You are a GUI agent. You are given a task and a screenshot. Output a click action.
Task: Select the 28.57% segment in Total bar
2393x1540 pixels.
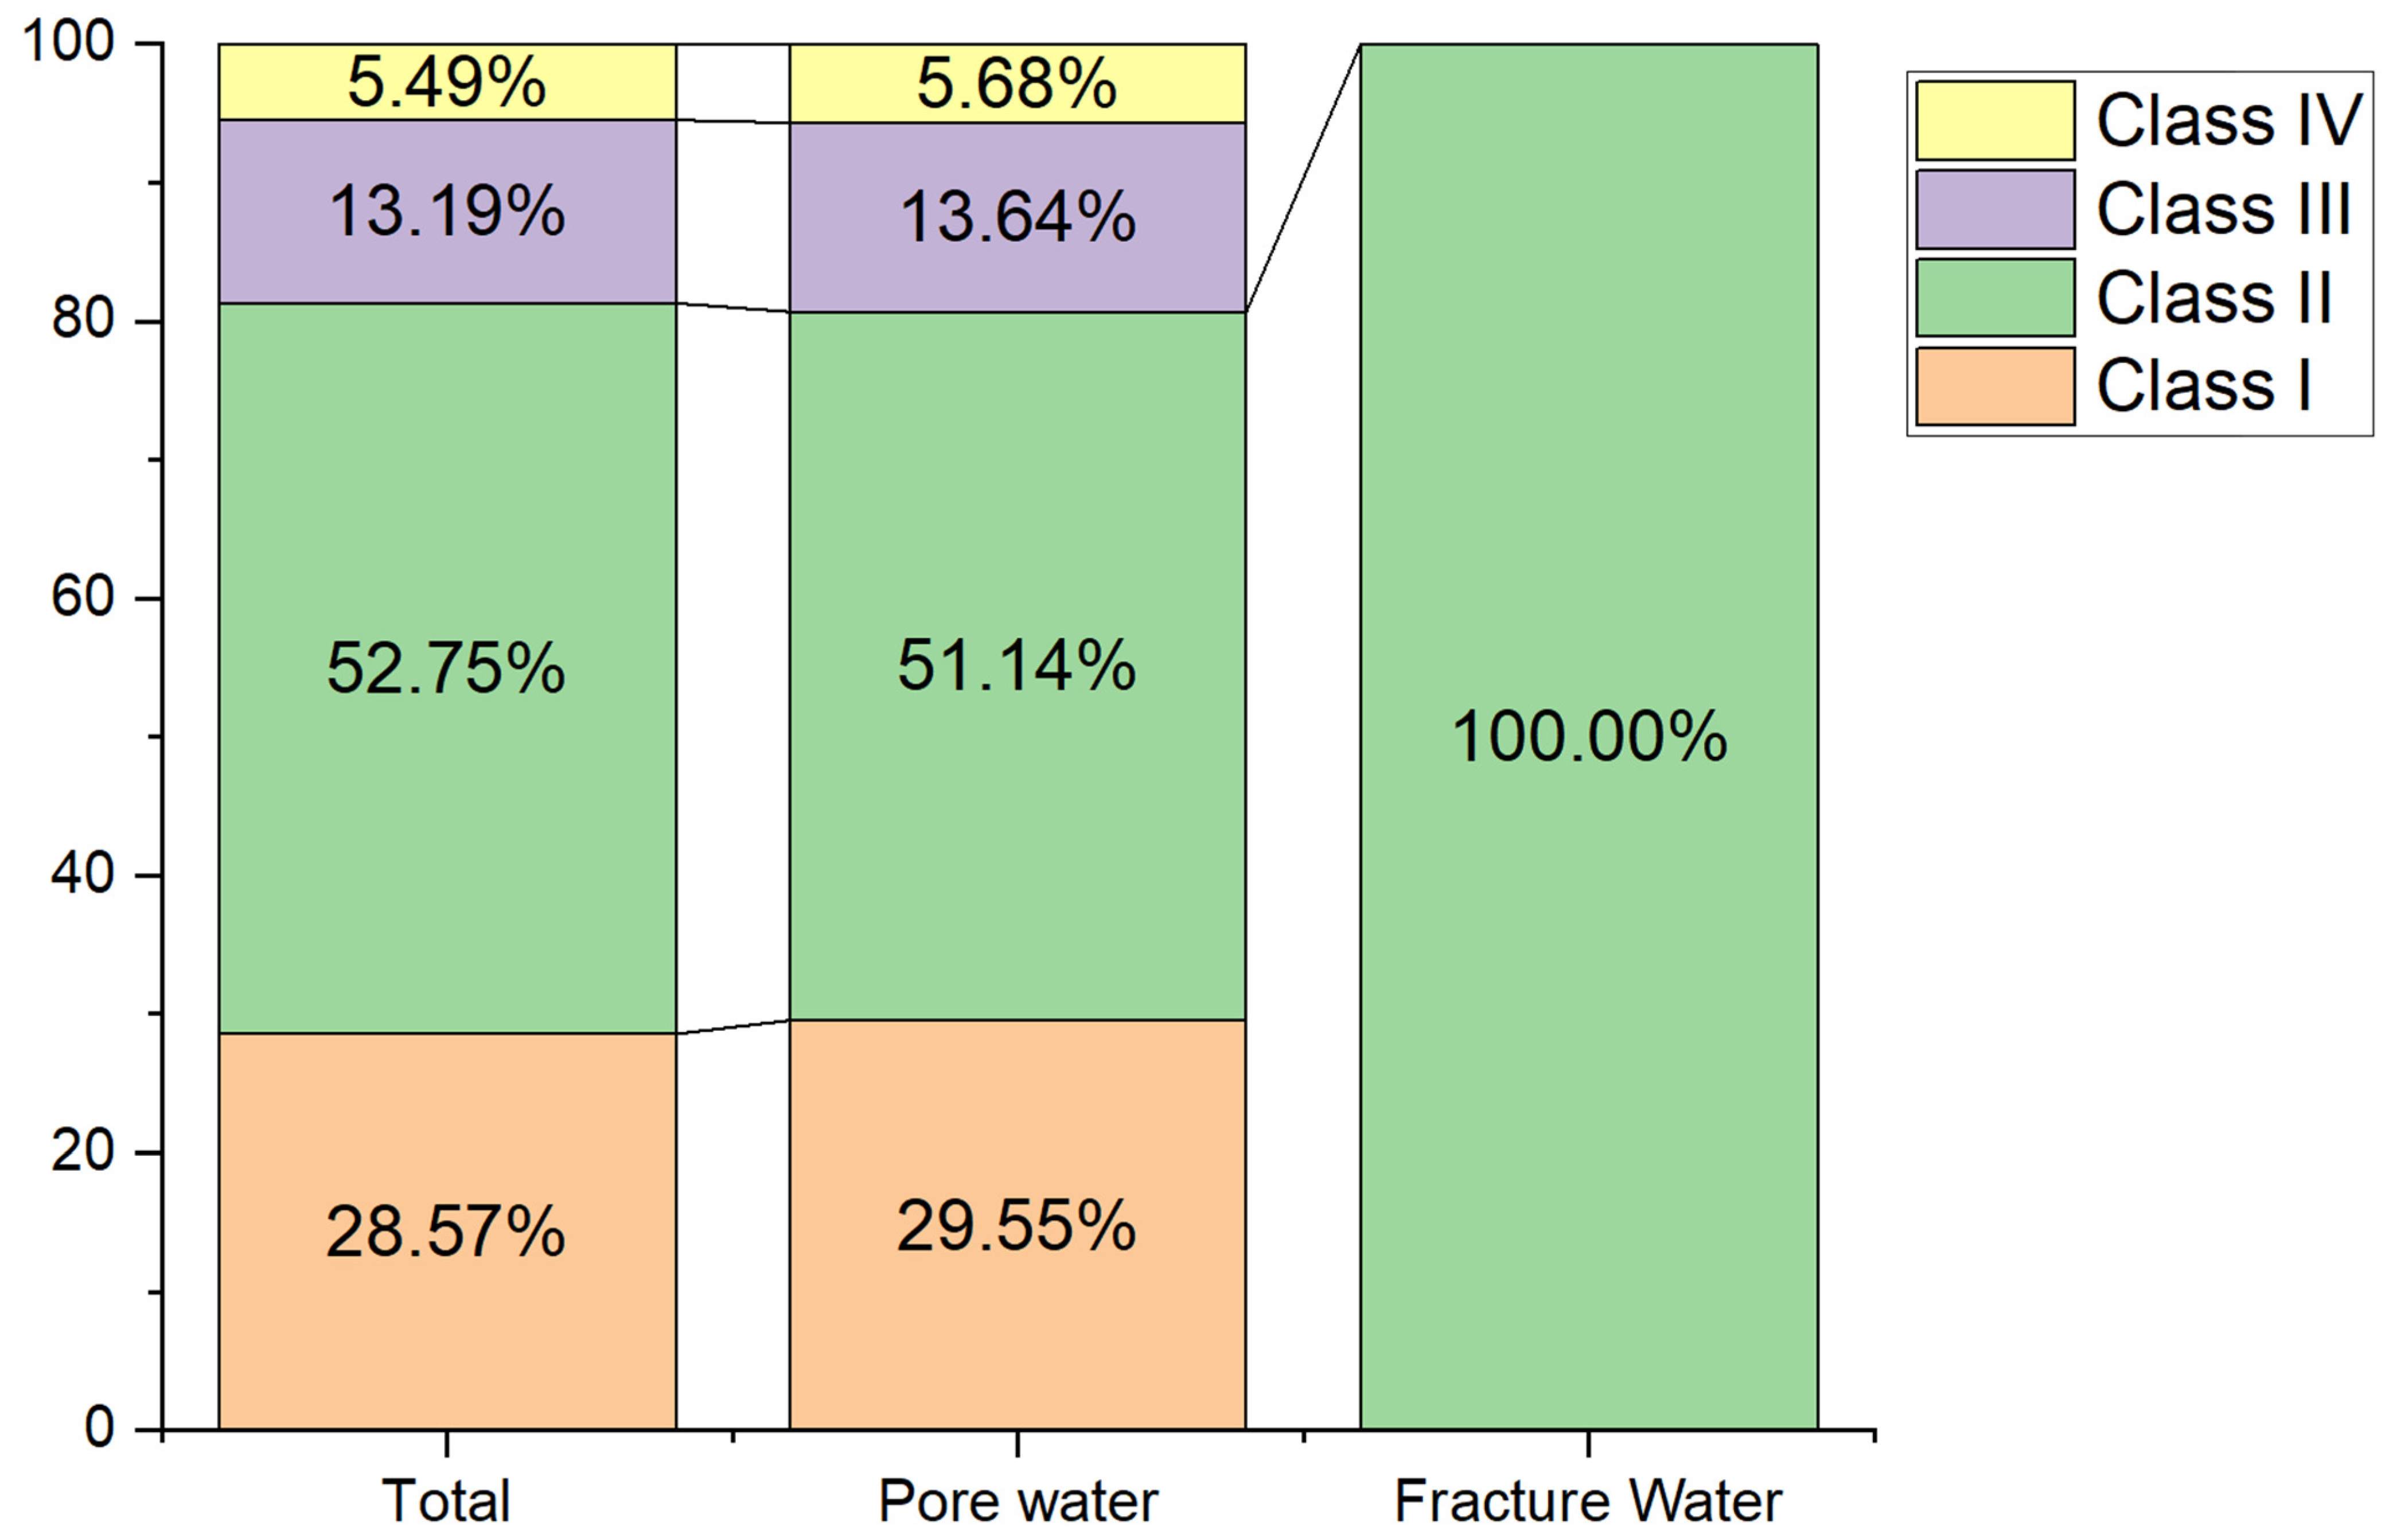click(447, 1230)
